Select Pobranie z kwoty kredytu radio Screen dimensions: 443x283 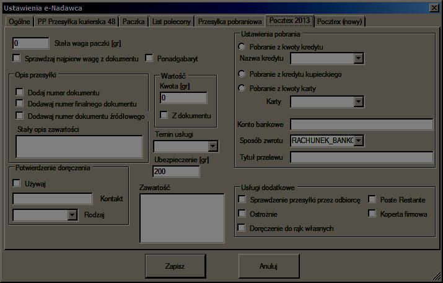coord(242,46)
